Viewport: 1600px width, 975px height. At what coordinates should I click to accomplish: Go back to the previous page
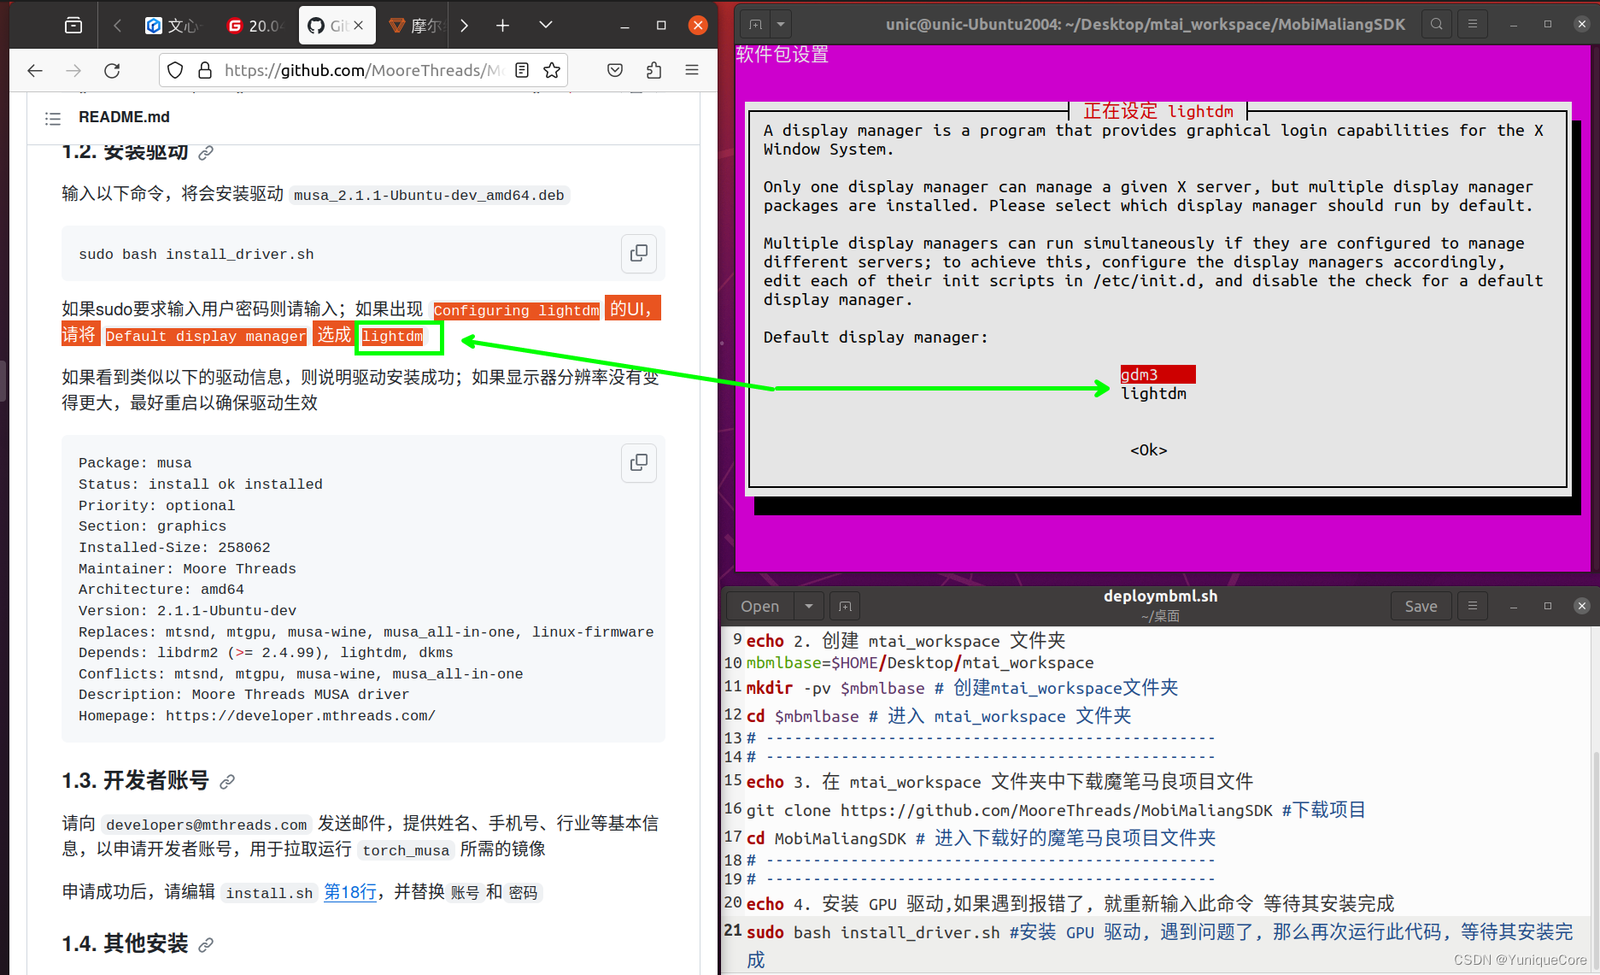click(x=34, y=71)
